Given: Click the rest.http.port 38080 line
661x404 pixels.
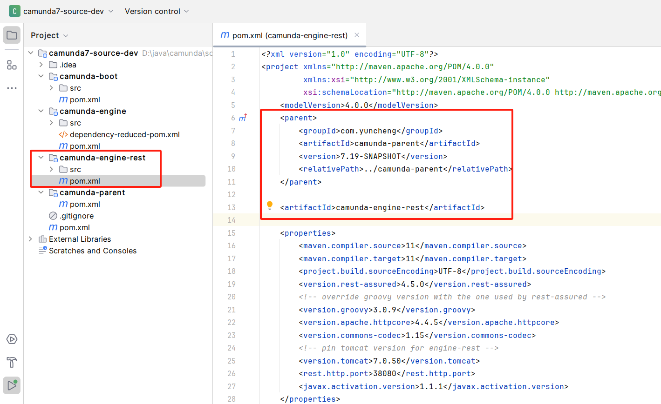Looking at the screenshot, I should pos(387,373).
